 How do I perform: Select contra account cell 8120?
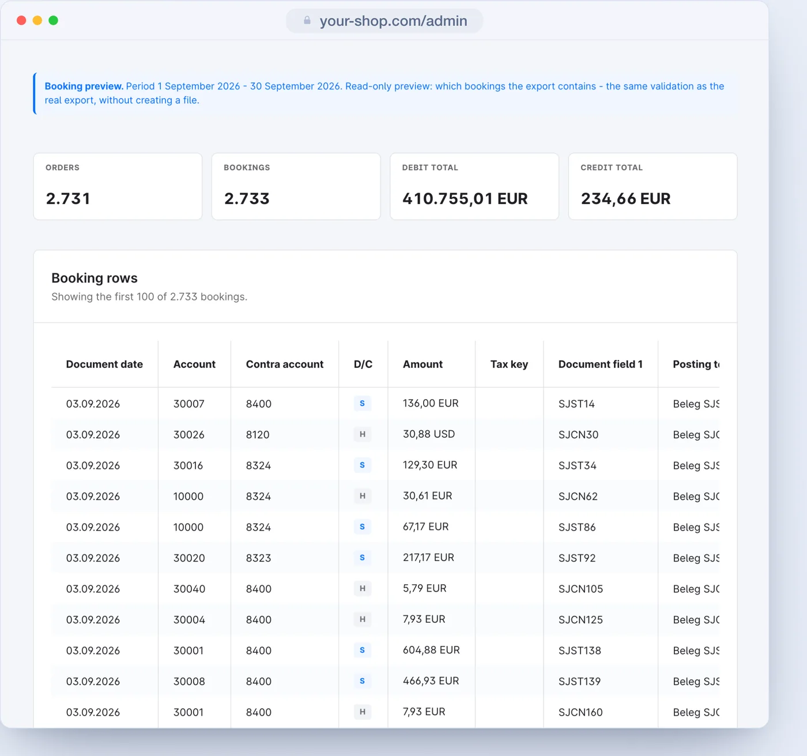tap(258, 435)
